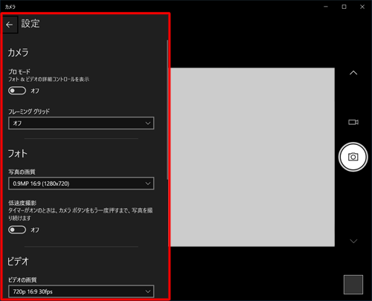The width and height of the screenshot is (372, 301).
Task: Switch to video mode camera icon
Action: (353, 122)
